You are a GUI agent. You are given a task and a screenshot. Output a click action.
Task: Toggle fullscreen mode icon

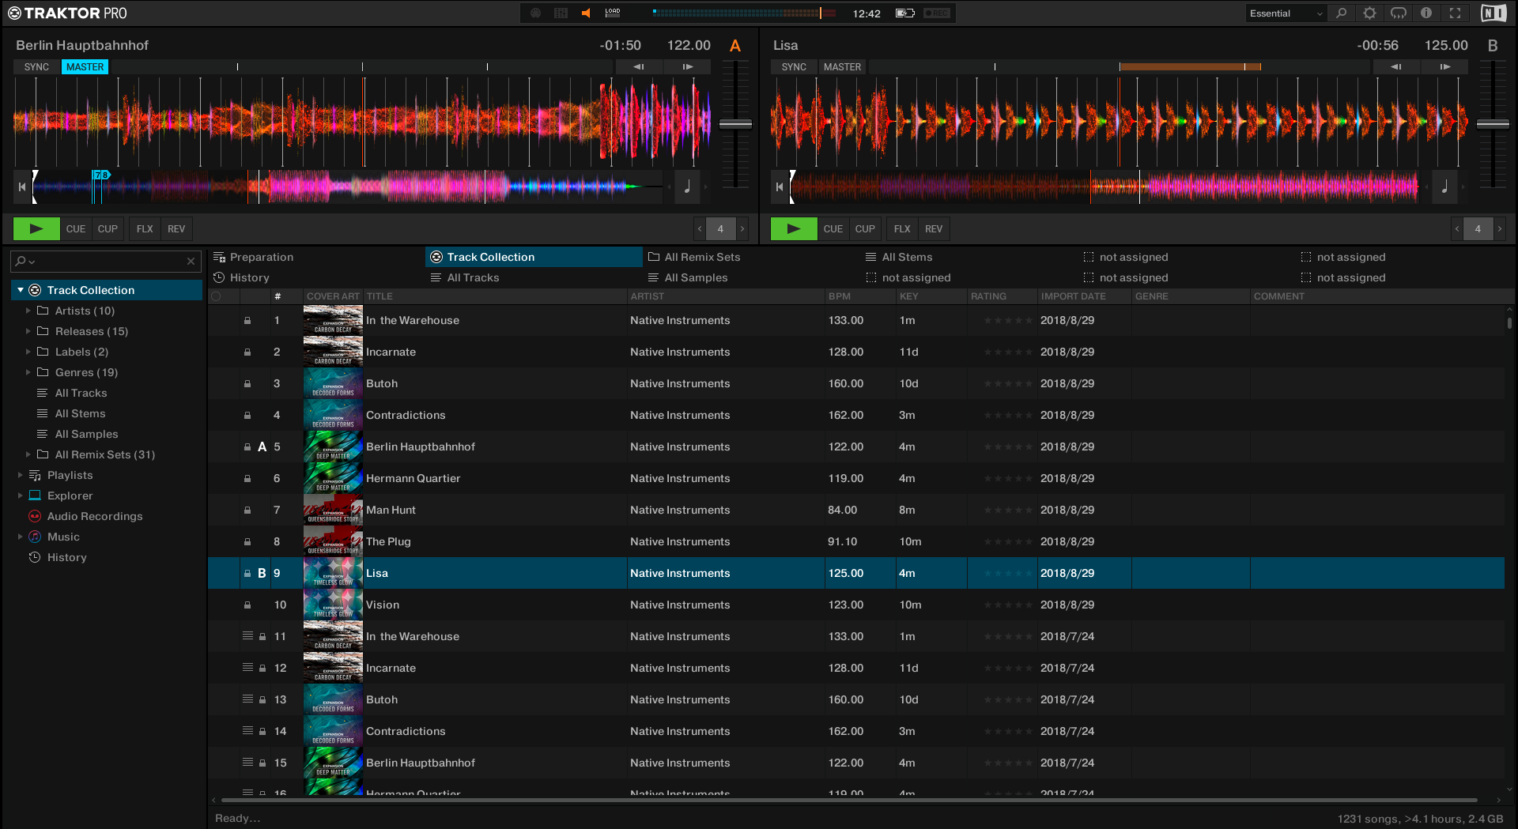coord(1455,13)
